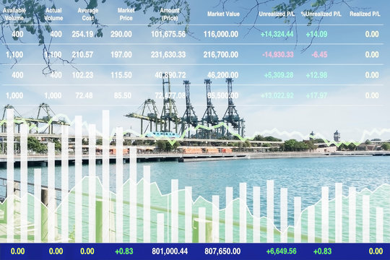Select the +0.83 total under Market Price

coord(124,251)
